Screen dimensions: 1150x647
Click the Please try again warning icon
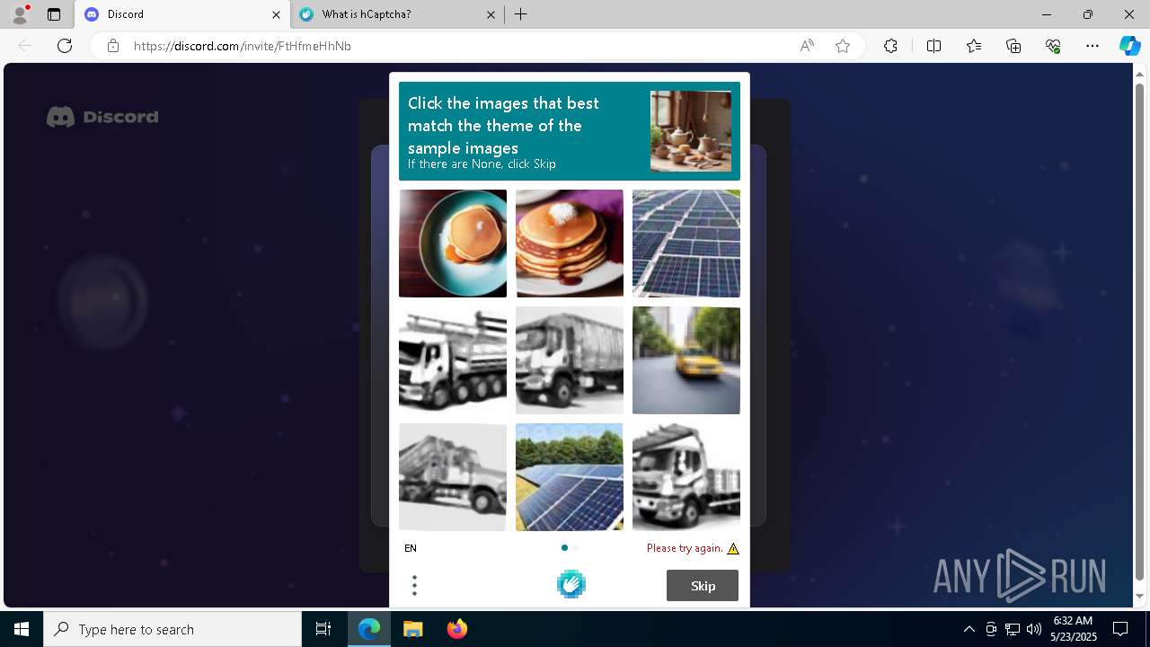click(x=733, y=548)
